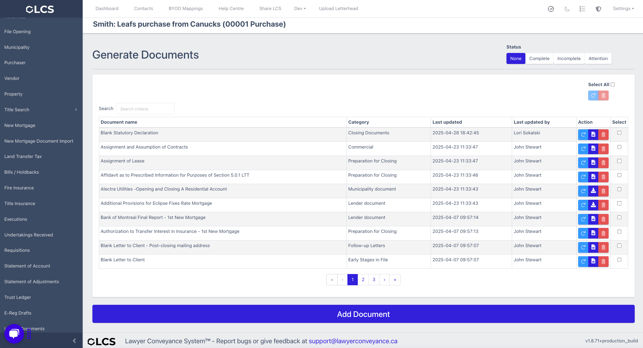The height and width of the screenshot is (348, 643).
Task: Click the LCS logo in sidebar
Action: pyautogui.click(x=40, y=9)
